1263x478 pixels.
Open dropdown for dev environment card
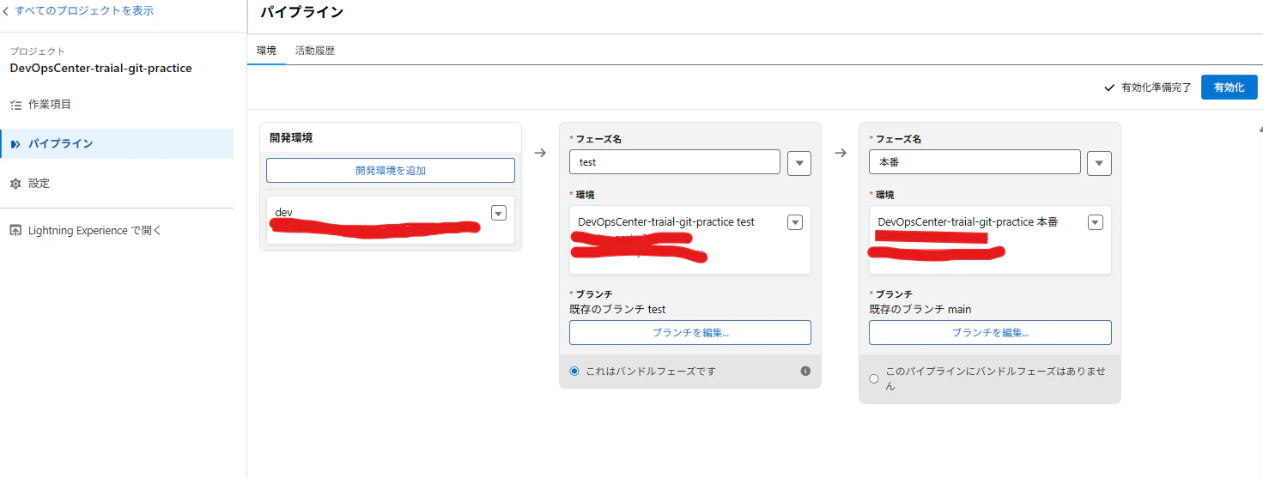click(498, 213)
